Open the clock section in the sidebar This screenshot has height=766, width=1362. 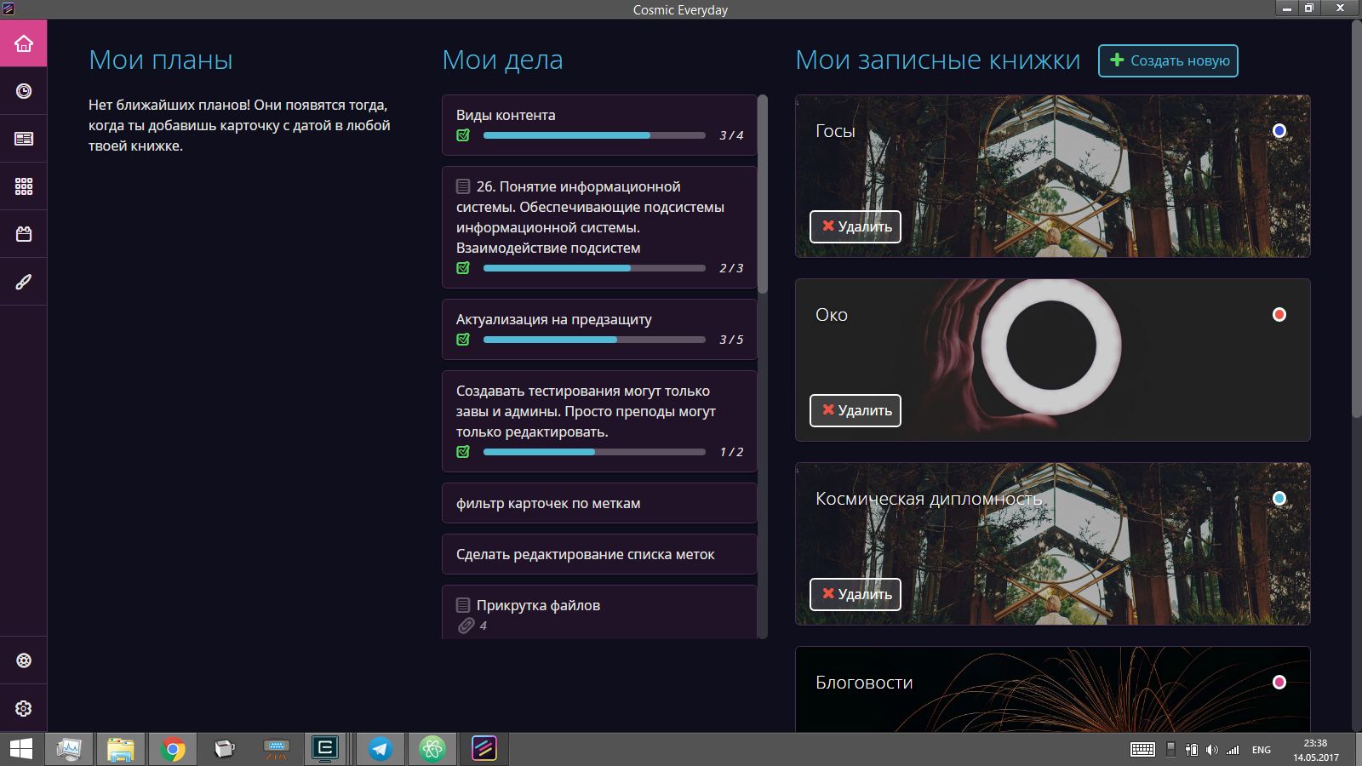[24, 91]
